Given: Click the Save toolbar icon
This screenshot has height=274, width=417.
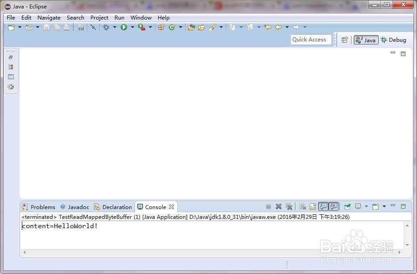Looking at the screenshot, I should click(x=46, y=27).
